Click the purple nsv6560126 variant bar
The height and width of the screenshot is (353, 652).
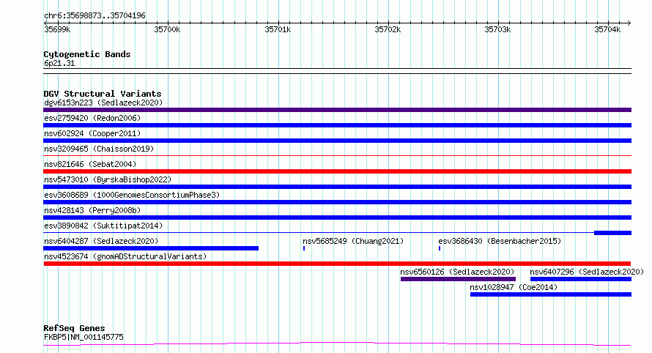point(458,279)
